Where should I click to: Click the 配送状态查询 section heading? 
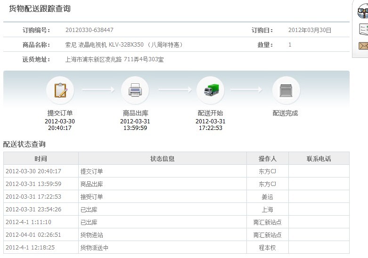(24, 144)
